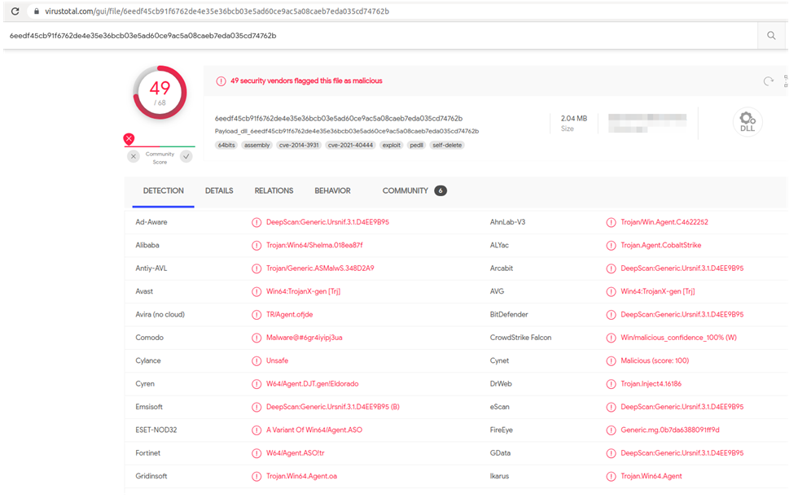
Task: Focus the VirusTotal hash search field
Action: (x=381, y=36)
